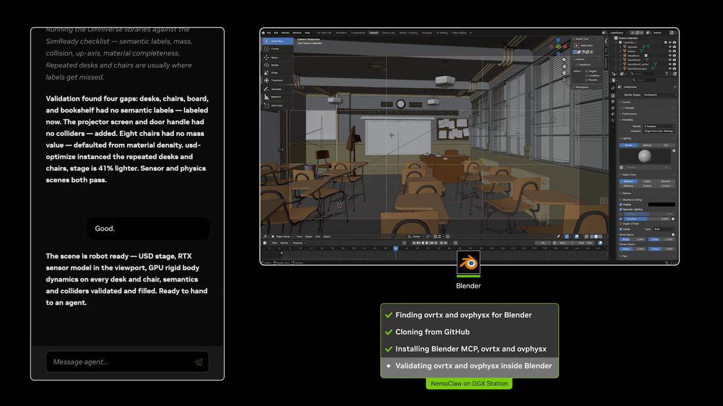Toggle the Shadow checkbox
The width and height of the screenshot is (723, 406).
pos(621,219)
